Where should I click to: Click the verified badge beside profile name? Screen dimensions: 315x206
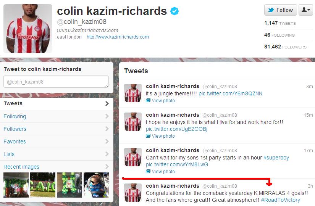point(174,11)
